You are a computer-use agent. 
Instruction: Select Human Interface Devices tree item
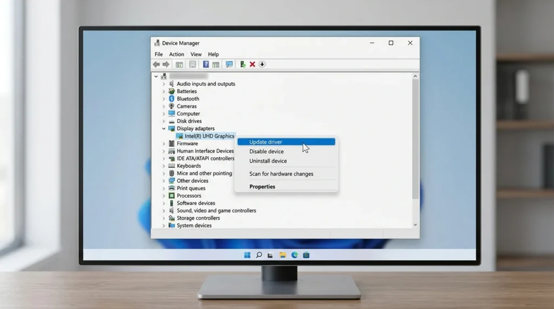(205, 151)
